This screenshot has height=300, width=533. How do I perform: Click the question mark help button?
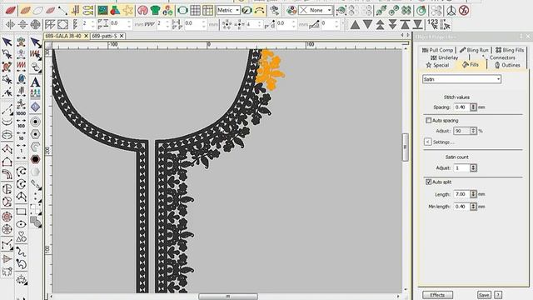pos(498,295)
